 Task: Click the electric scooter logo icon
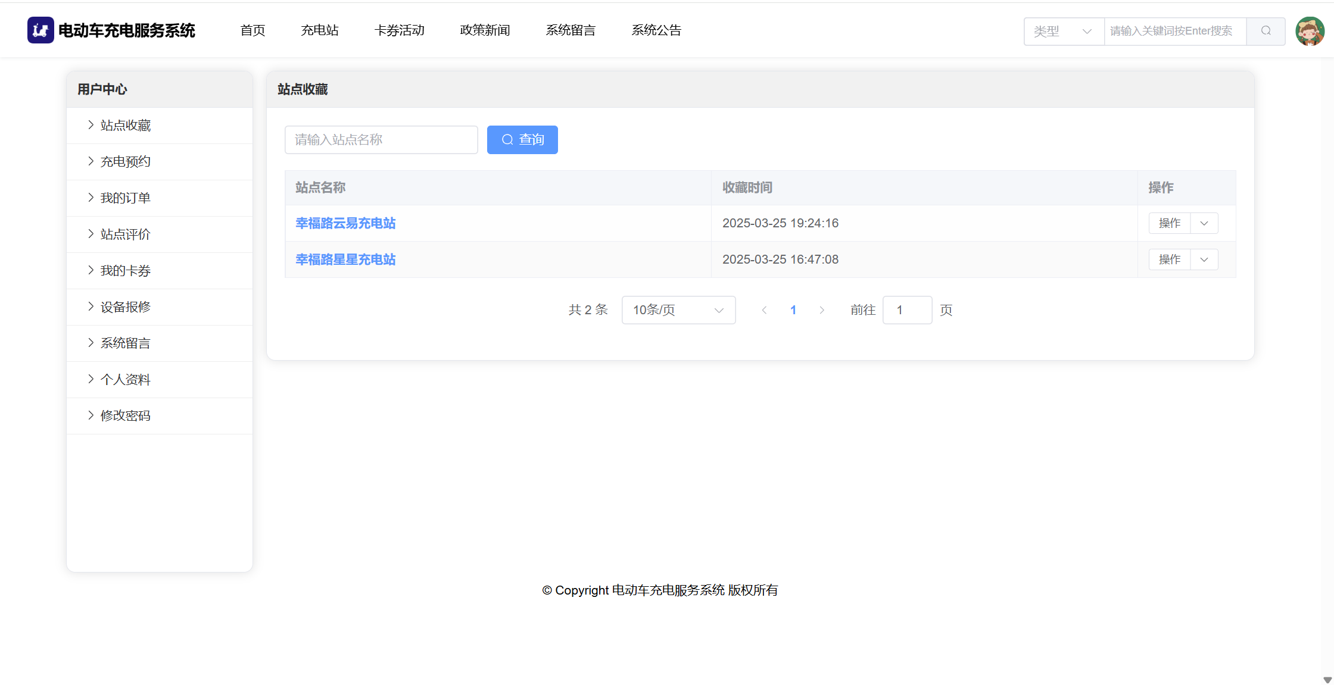(x=40, y=30)
